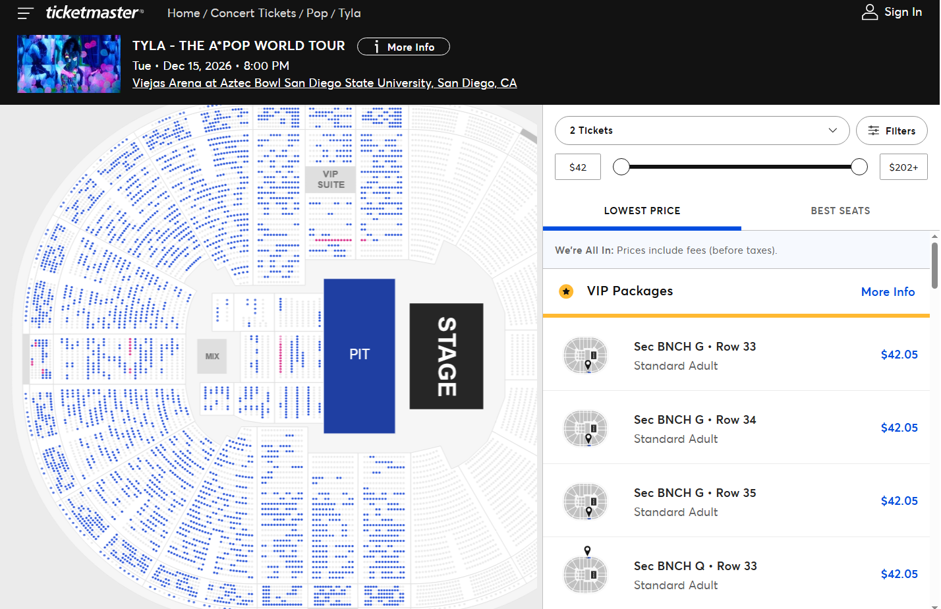Select the PIT section on seat map

coord(359,356)
